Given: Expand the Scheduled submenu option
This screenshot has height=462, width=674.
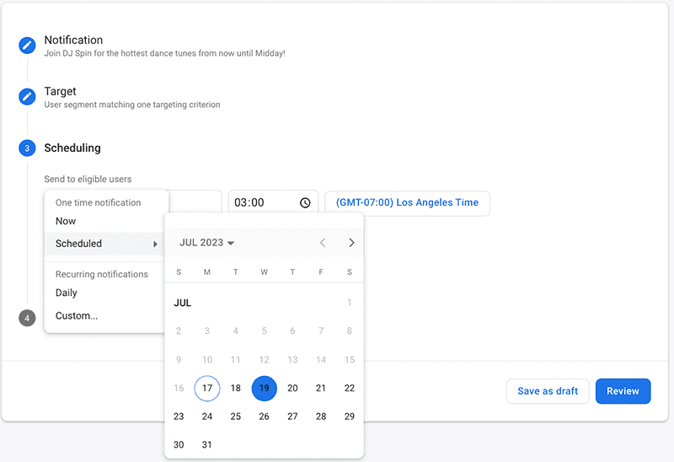Looking at the screenshot, I should (106, 244).
